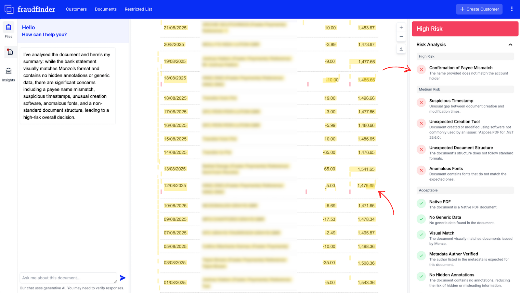Click red X beside Confirmation of Payee Mismatch
The width and height of the screenshot is (520, 293).
(421, 69)
